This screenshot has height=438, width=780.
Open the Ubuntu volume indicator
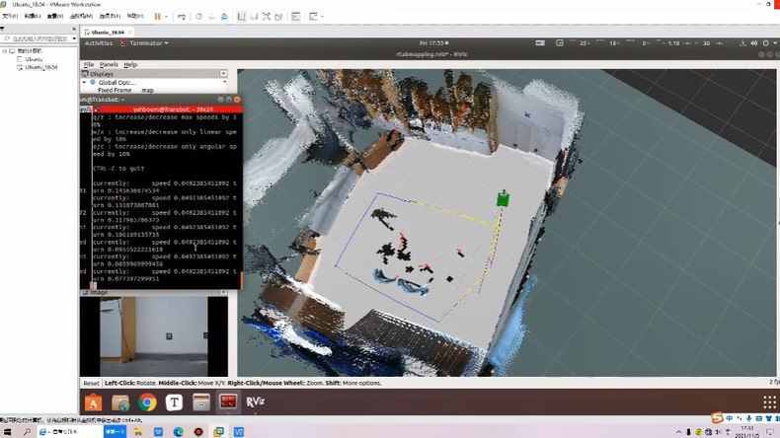pos(753,43)
